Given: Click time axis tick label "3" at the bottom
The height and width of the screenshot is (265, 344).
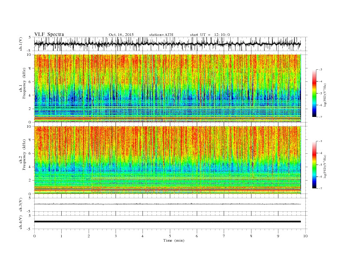Looking at the screenshot, I should point(116,236).
